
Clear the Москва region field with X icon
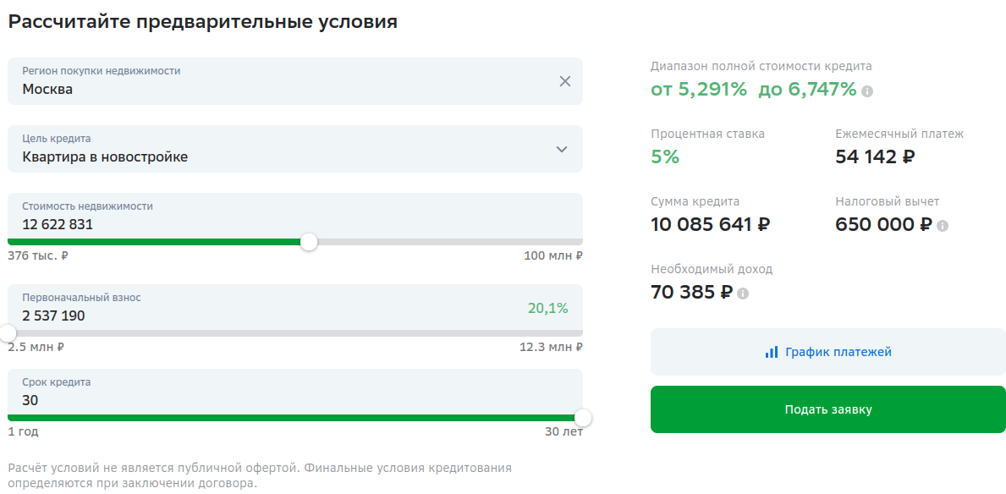point(564,81)
